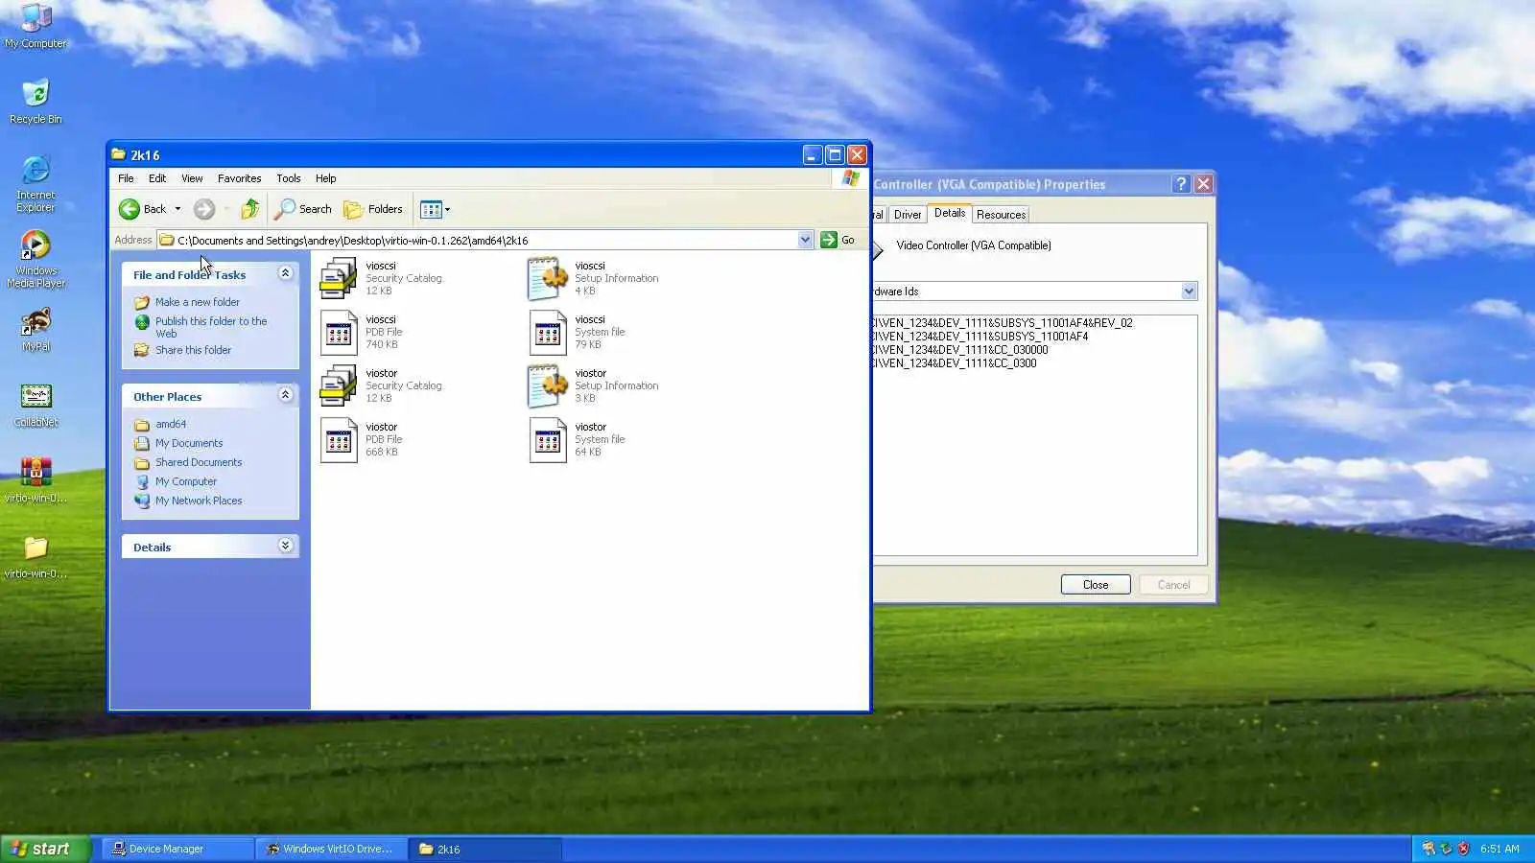Select the virtio-win folder desktop icon

click(35, 556)
